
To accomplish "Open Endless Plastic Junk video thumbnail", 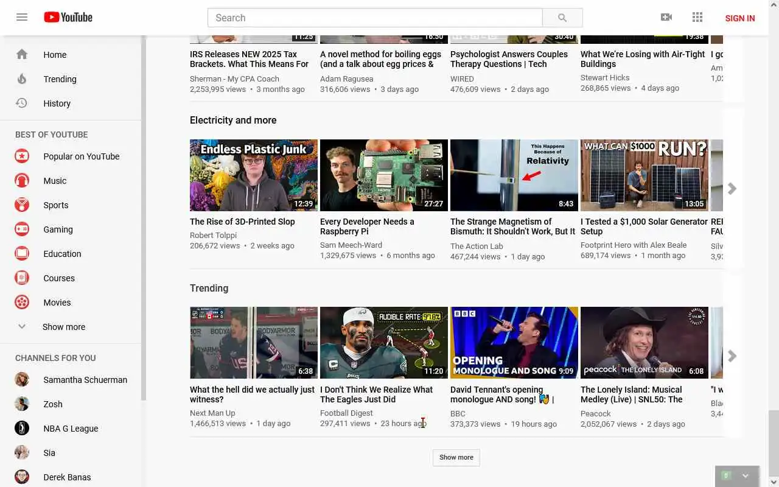I will (254, 175).
